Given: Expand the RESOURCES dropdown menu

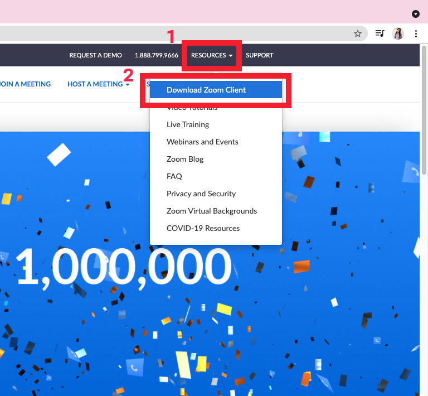Looking at the screenshot, I should click(212, 55).
